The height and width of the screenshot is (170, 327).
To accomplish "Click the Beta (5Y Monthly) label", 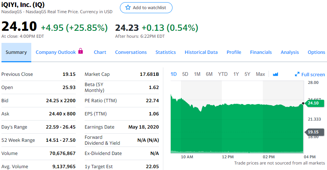I will [x=94, y=87].
